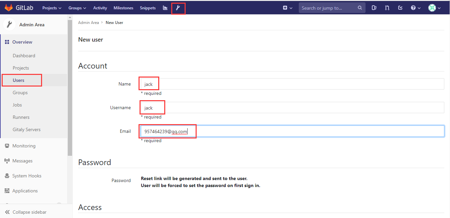Open the new item plus dropdown
This screenshot has width=450, height=218.
(287, 8)
